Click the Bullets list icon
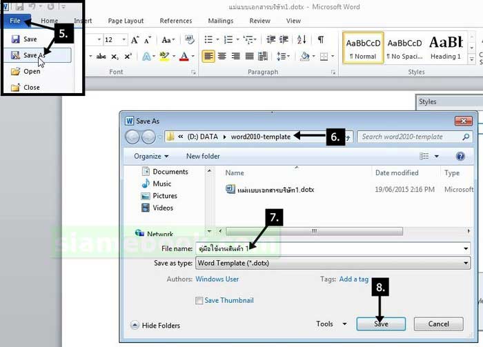 pyautogui.click(x=208, y=39)
